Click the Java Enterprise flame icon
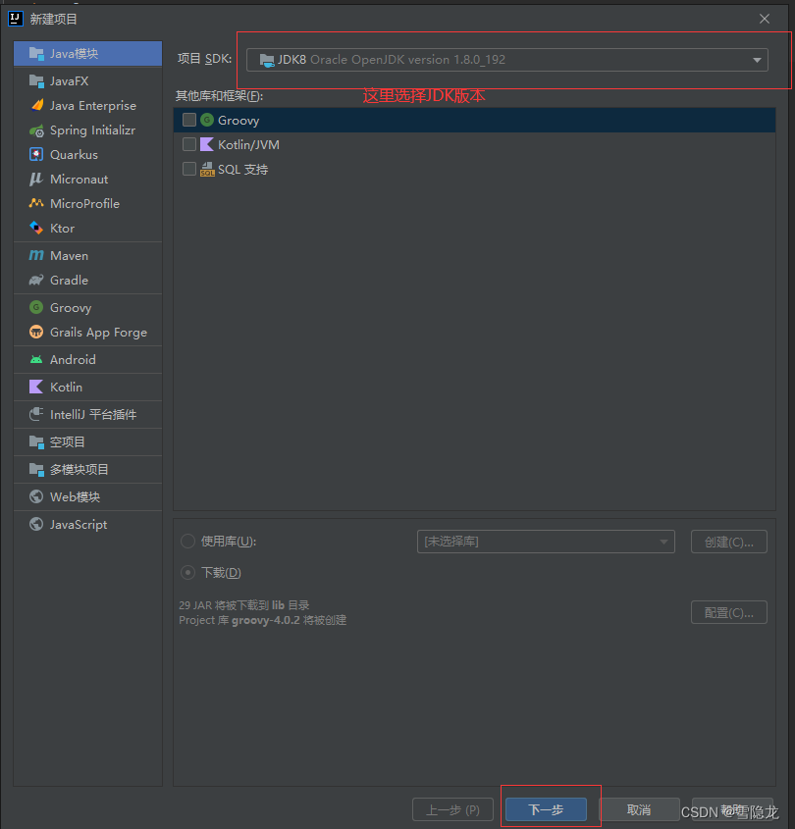795x829 pixels. pos(36,105)
